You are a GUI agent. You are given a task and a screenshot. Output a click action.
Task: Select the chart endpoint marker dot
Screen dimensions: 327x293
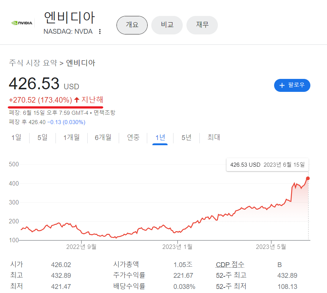(x=308, y=178)
